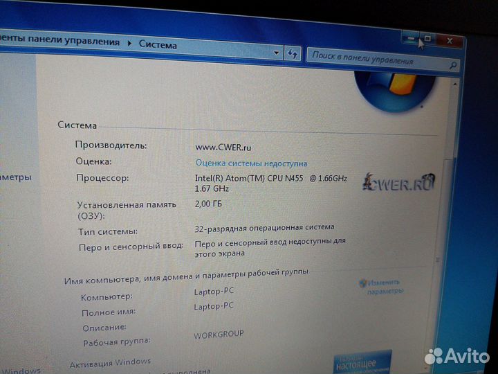Click the shield icon beside Изменить параметры
This screenshot has height=374, width=498.
pos(362,283)
